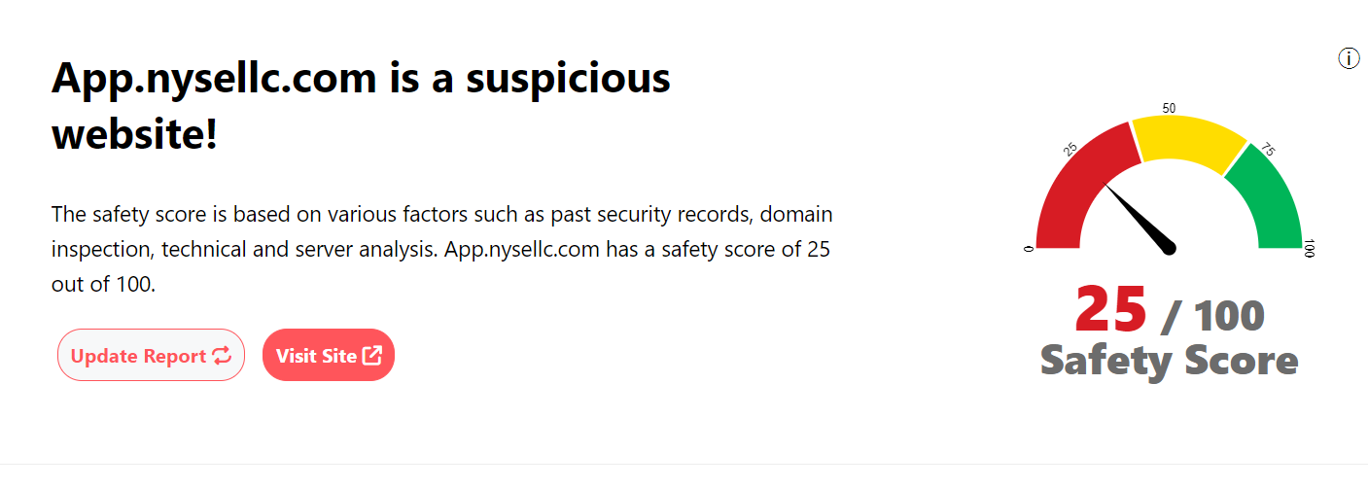
Task: Click the green segment of the gauge
Action: [x=1268, y=202]
